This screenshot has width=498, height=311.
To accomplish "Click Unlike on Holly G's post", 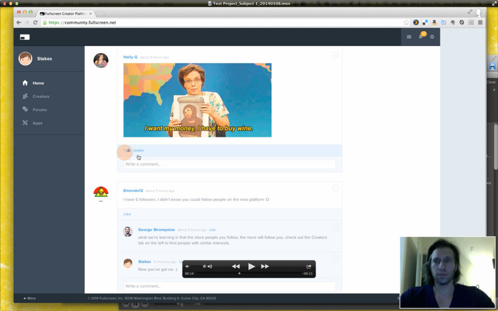I will (x=139, y=151).
